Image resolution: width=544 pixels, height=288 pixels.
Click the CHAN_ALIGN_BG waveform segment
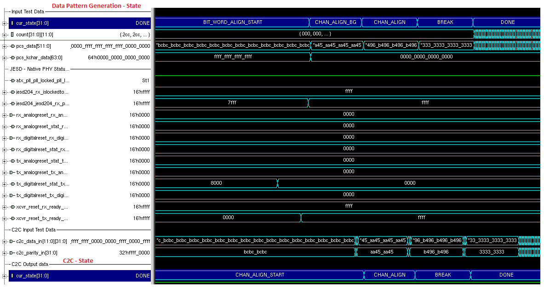(336, 22)
